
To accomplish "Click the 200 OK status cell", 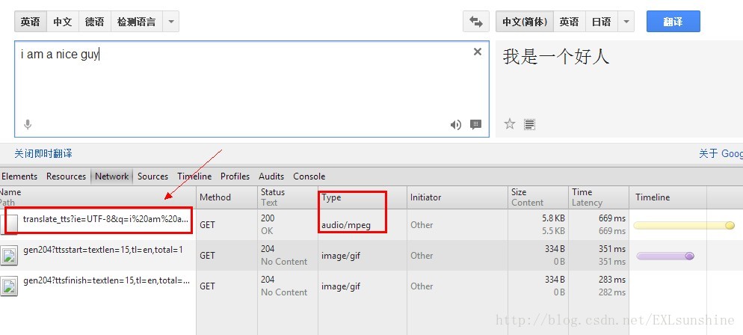I will [x=287, y=224].
